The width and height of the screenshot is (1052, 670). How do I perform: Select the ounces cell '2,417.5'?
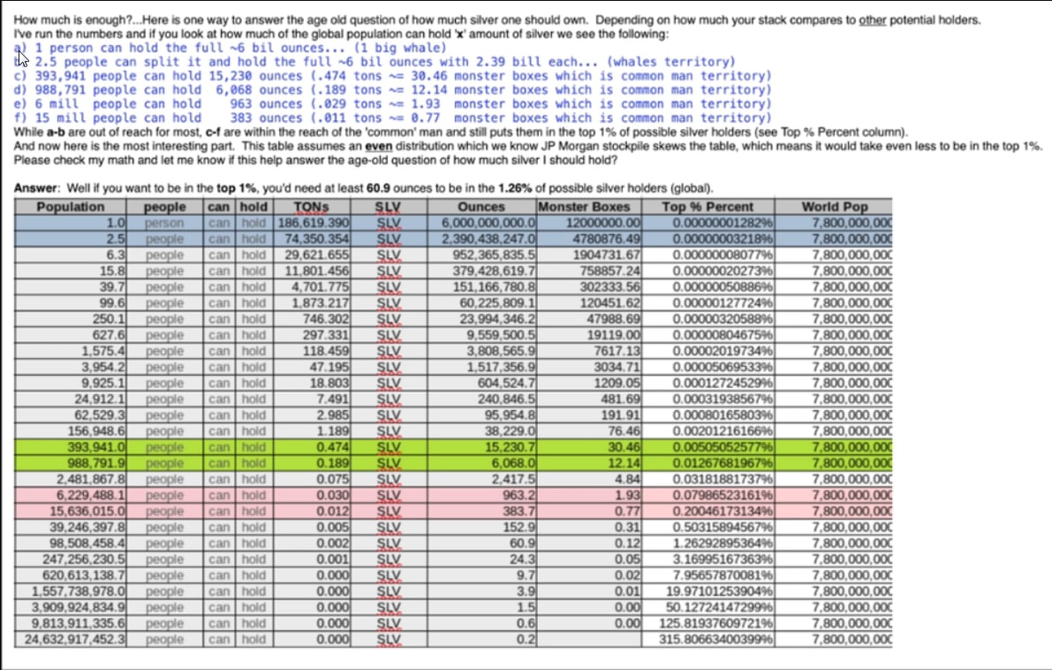pyautogui.click(x=481, y=479)
